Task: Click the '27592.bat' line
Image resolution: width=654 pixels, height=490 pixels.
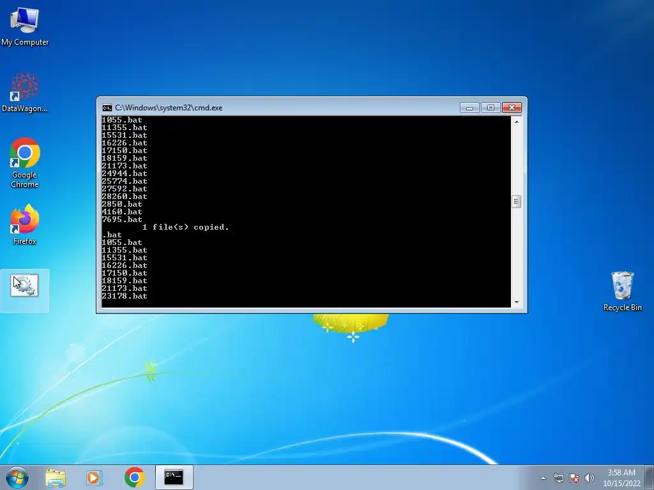Action: point(125,189)
